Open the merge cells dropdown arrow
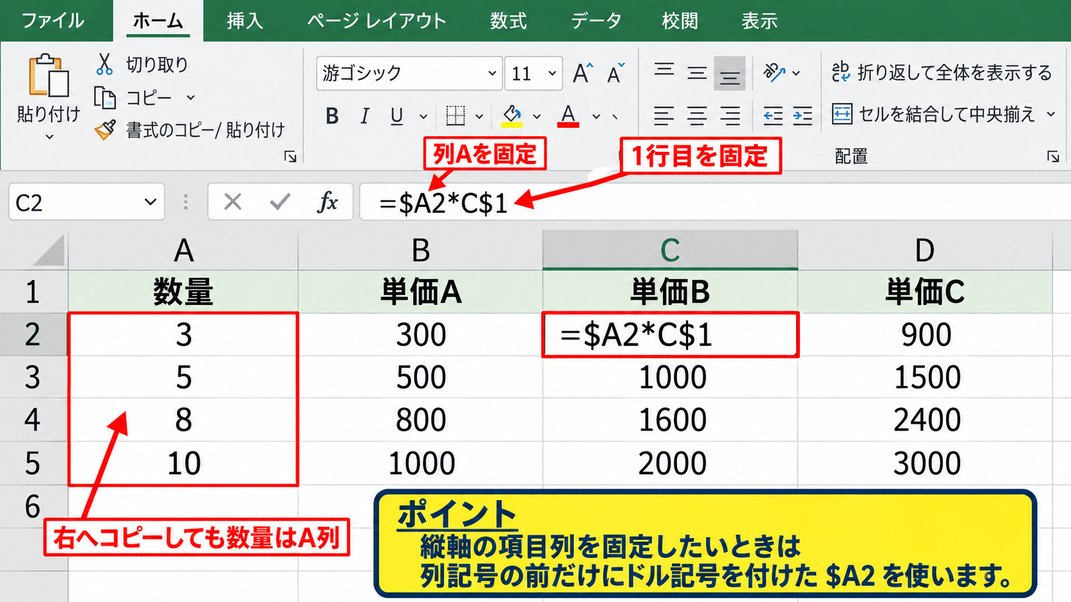This screenshot has height=602, width=1071. pyautogui.click(x=1051, y=114)
